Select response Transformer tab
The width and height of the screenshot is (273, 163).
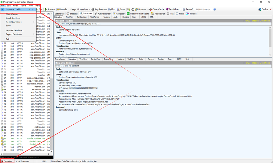coord(60,59)
